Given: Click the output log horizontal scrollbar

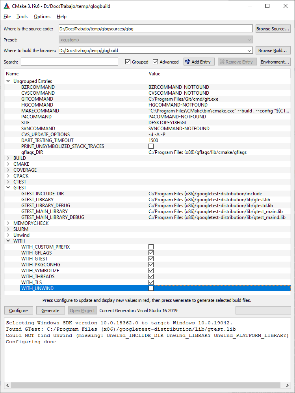Looking at the screenshot, I should point(146,385).
